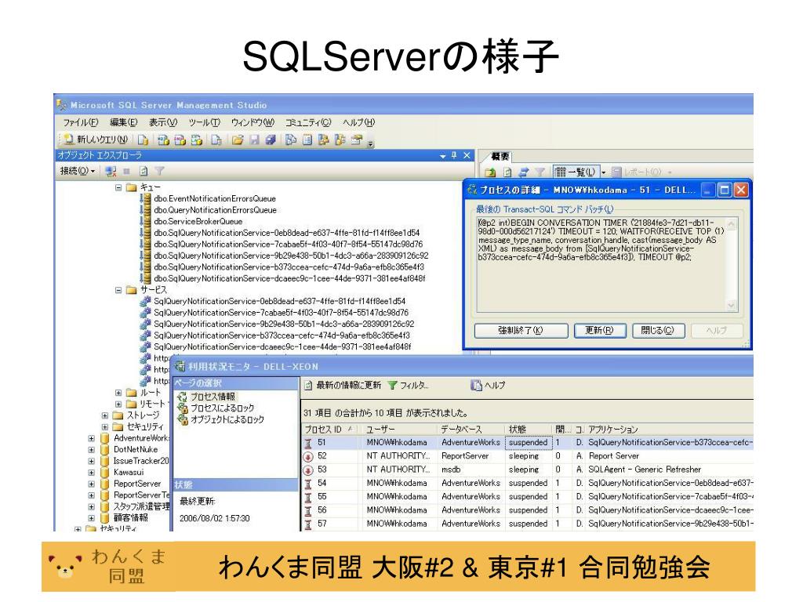Select the dbo.EventNotificationErrorsQueue item

point(215,198)
